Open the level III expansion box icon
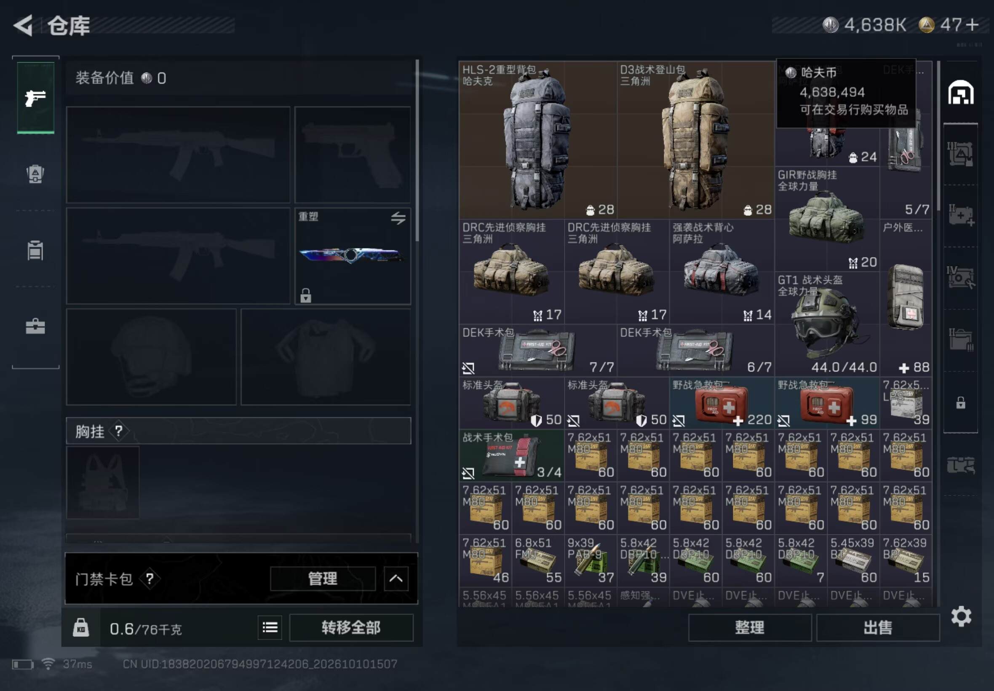994x691 pixels. click(x=961, y=154)
